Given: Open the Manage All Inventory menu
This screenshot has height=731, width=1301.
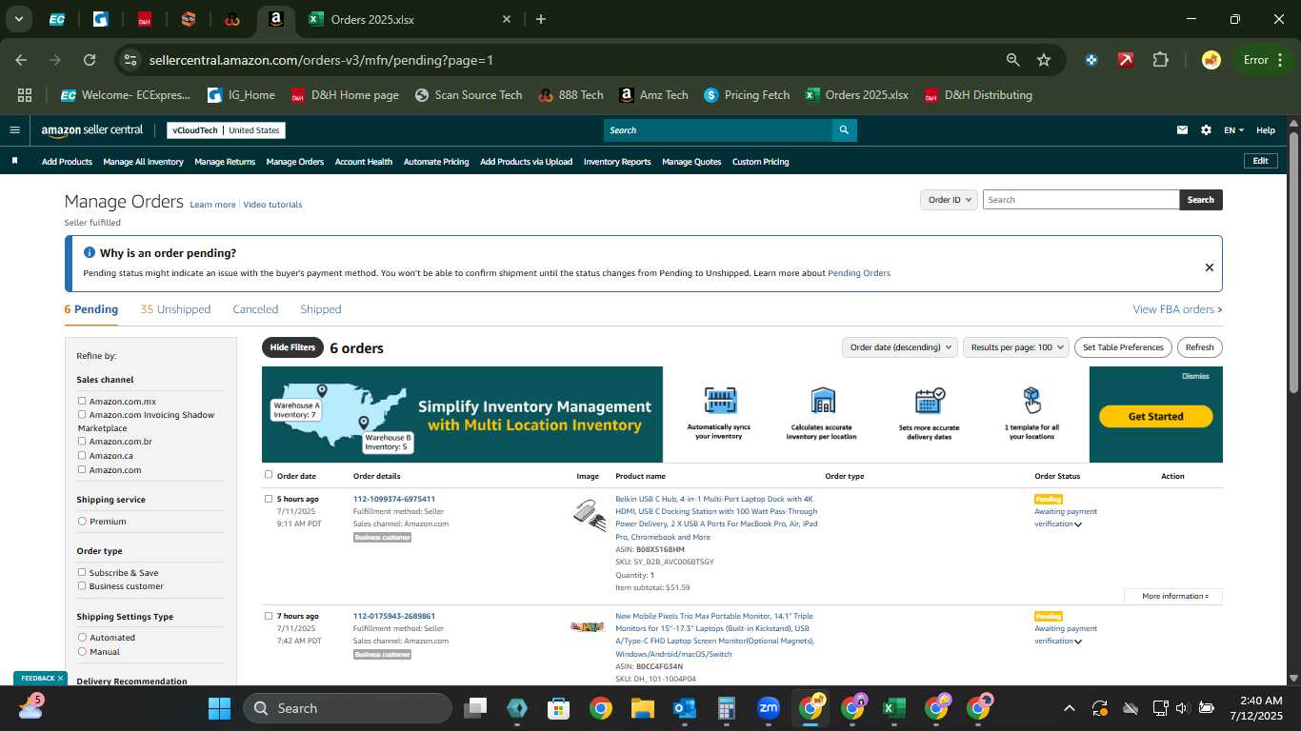Looking at the screenshot, I should pos(143,162).
